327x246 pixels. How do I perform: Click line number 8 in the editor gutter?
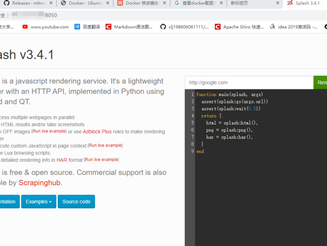click(x=192, y=144)
